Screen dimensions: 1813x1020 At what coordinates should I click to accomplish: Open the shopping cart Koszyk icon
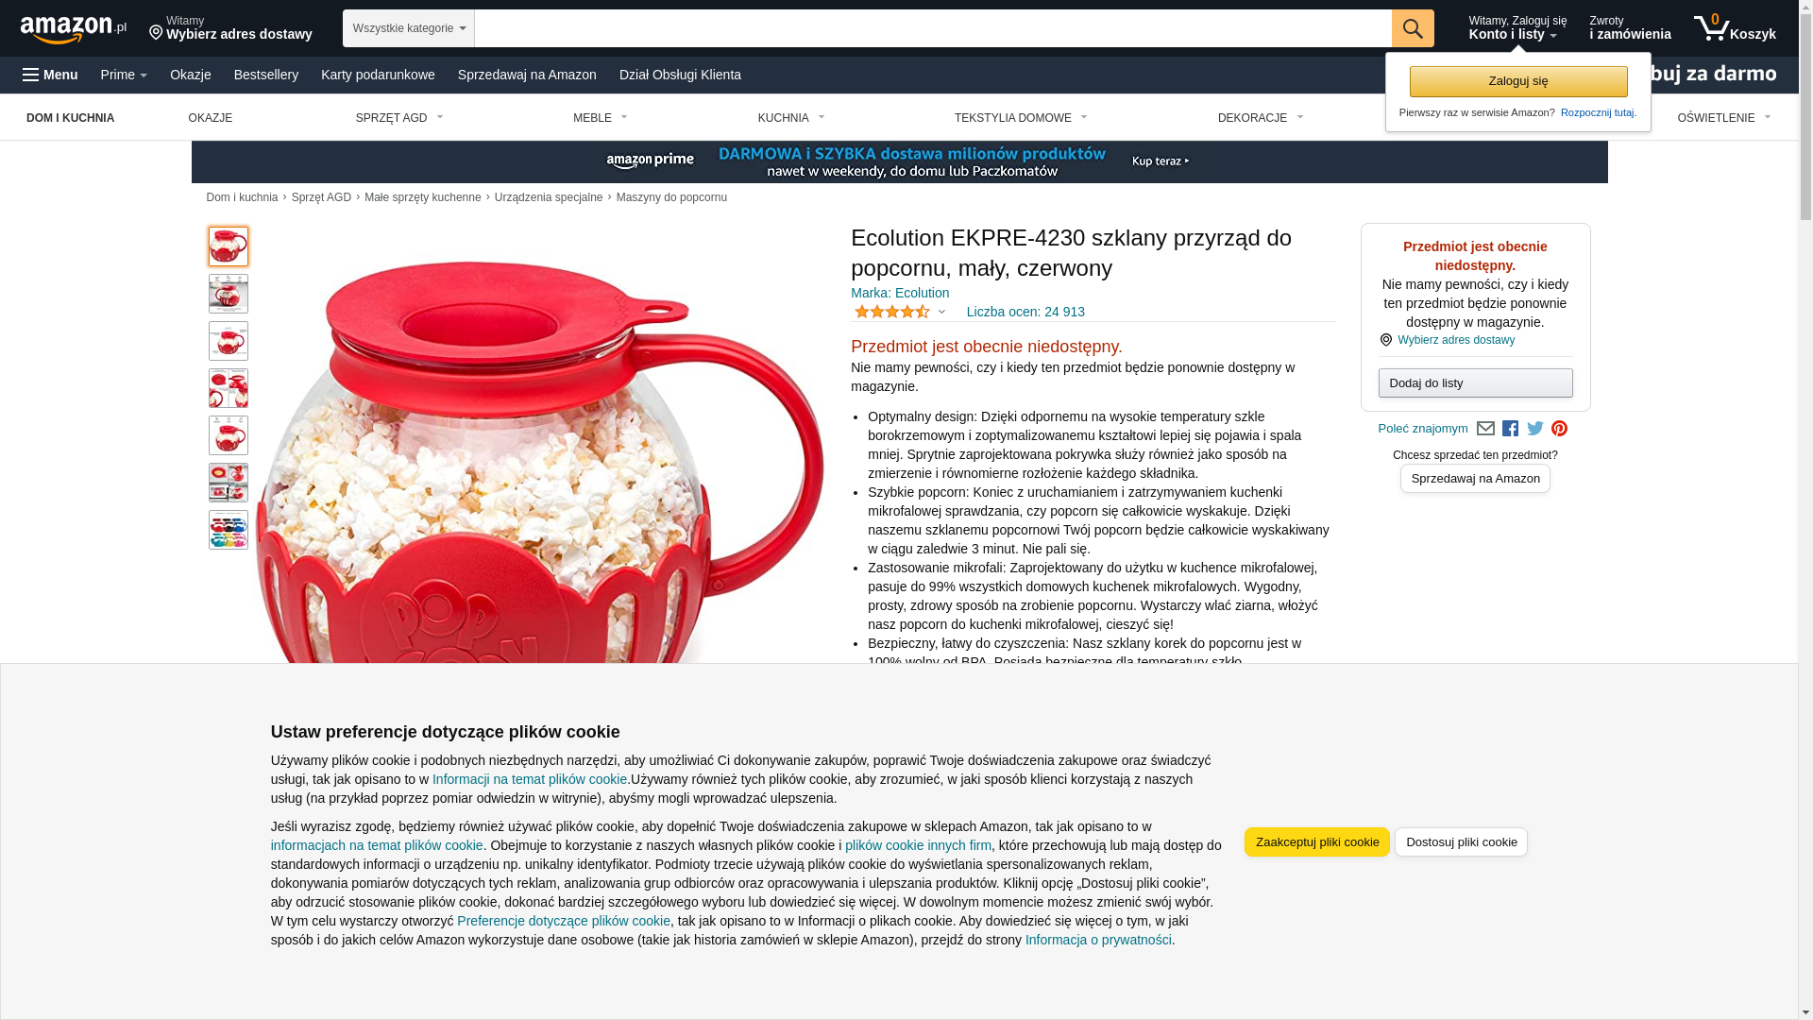[x=1734, y=28]
